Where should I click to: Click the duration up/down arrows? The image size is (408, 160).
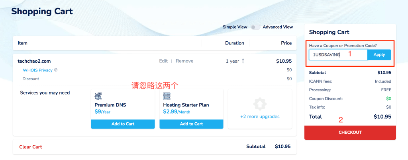tap(243, 61)
